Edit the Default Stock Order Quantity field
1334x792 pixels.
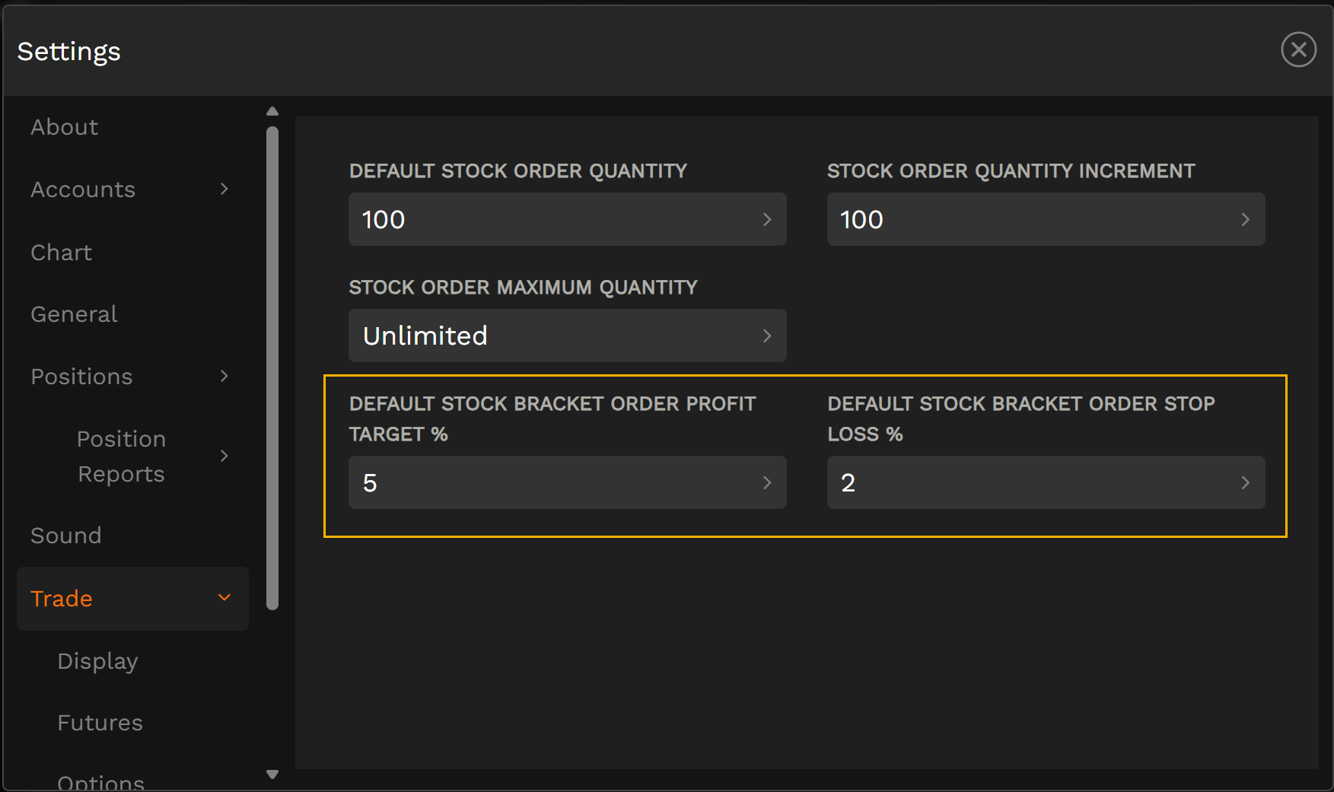(x=567, y=219)
